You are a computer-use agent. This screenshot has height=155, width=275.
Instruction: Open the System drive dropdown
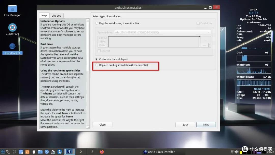click(162, 32)
